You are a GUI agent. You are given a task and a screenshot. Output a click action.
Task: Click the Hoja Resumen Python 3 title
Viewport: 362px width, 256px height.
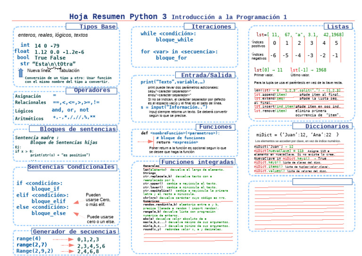(118, 16)
